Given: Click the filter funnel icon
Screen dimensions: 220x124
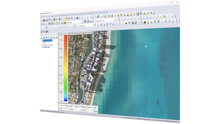Looking at the screenshot, I should coord(95,25).
